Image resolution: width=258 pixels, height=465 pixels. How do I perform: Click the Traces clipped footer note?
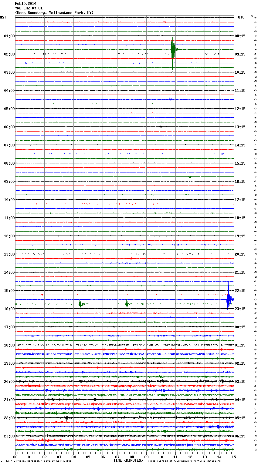pyautogui.click(x=183, y=461)
